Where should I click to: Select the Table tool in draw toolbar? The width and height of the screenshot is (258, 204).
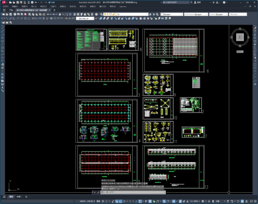click(2, 84)
